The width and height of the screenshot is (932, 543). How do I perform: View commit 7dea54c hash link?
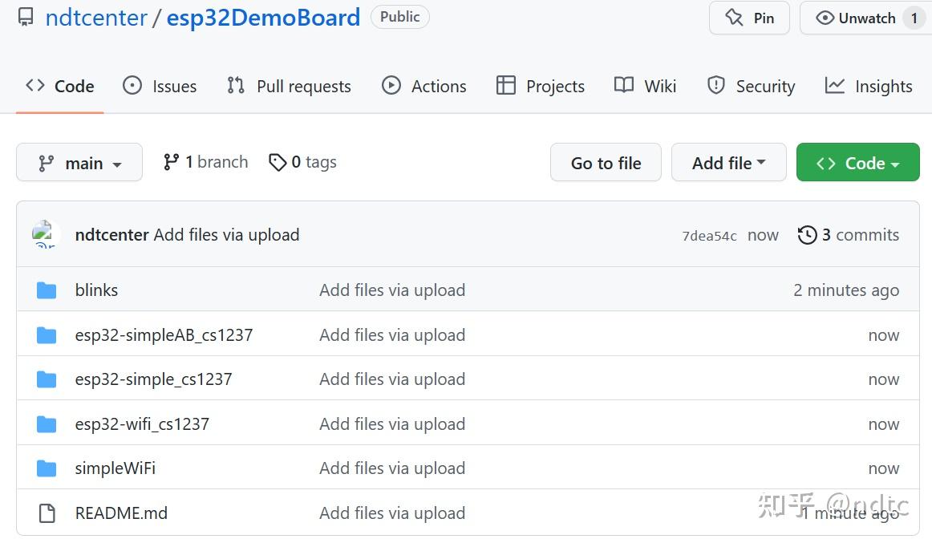[709, 236]
